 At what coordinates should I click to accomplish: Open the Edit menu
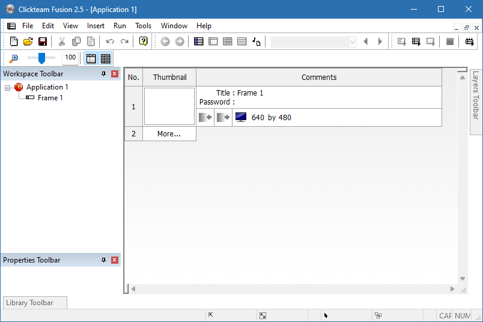click(48, 26)
